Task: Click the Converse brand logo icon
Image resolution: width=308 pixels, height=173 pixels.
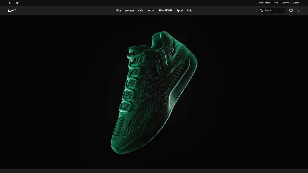Action: pyautogui.click(x=17, y=3)
